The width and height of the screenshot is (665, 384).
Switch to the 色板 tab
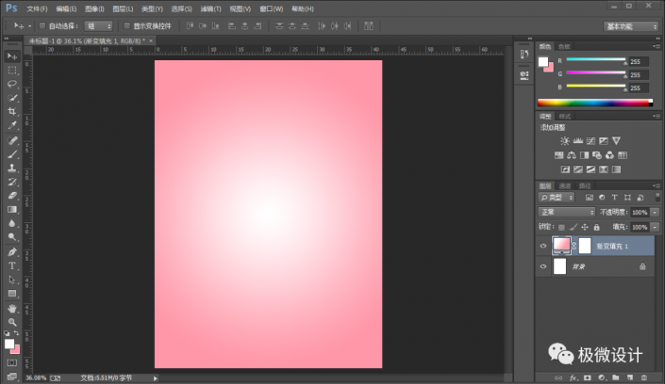click(x=564, y=45)
